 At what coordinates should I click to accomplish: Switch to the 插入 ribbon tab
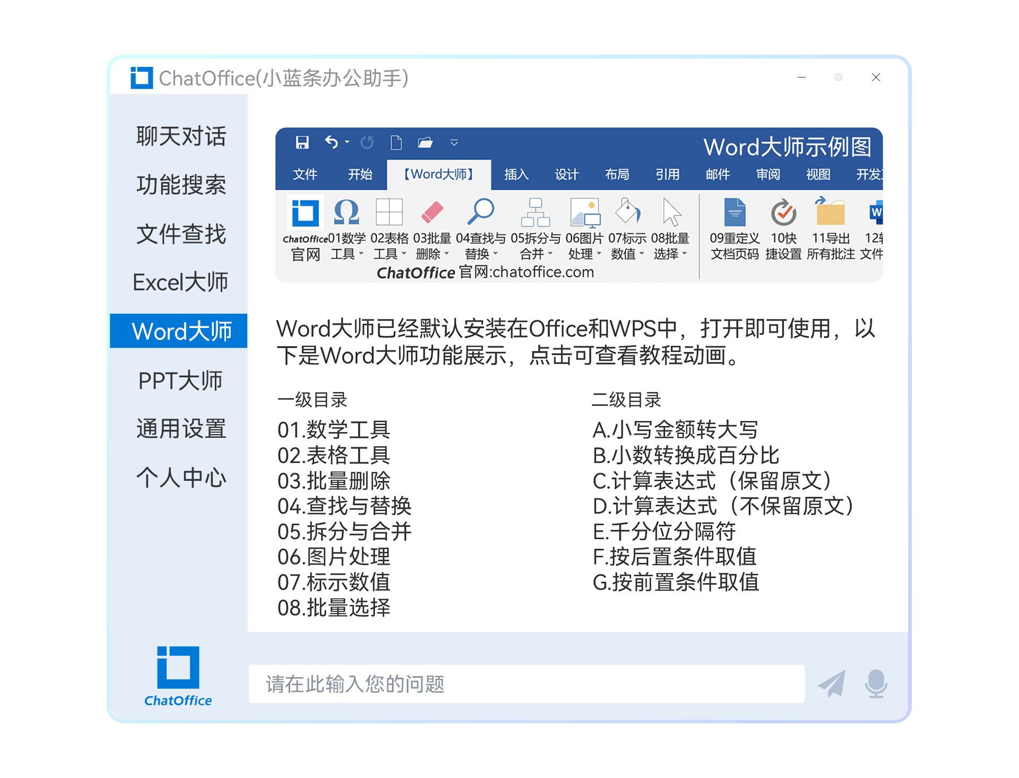516,174
